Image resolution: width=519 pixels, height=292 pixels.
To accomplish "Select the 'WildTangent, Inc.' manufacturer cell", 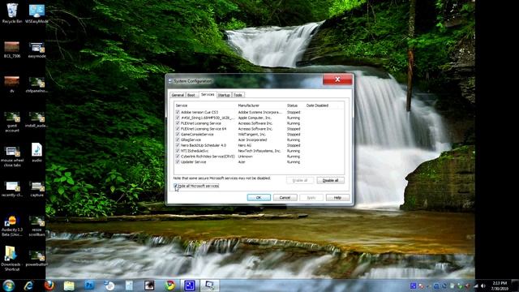I will [x=251, y=135].
